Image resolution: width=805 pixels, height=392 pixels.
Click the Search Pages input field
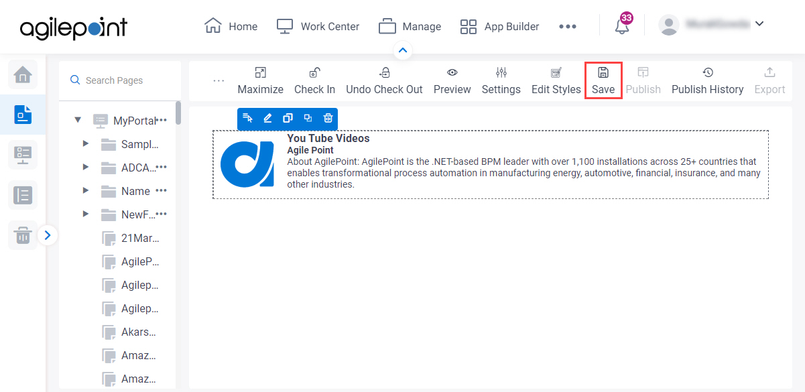tap(121, 80)
